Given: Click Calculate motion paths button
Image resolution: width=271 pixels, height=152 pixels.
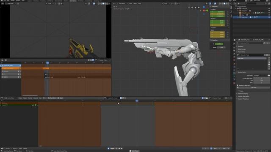Looking at the screenshot, I should tap(254, 87).
